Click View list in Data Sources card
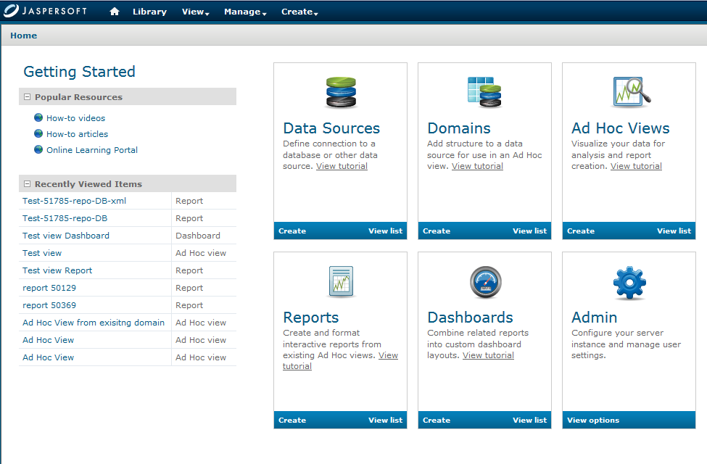Image resolution: width=707 pixels, height=464 pixels. (386, 231)
